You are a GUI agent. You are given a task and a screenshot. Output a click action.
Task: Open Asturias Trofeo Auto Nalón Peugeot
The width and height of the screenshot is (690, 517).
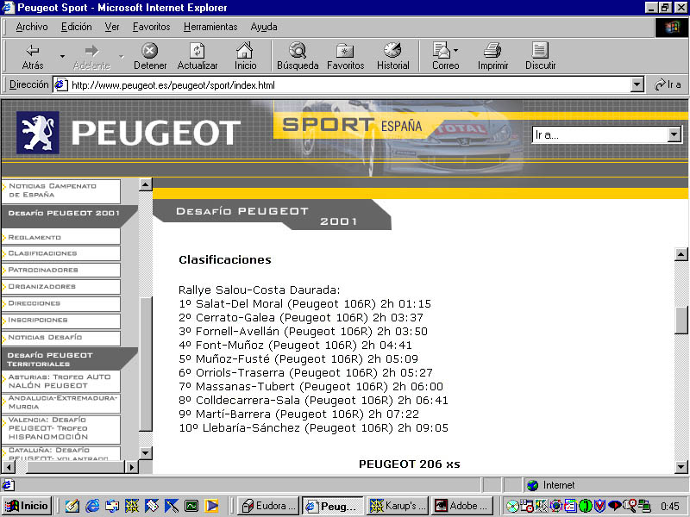coord(60,381)
